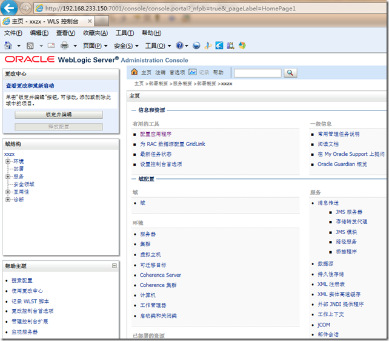Click the 最新任务状态 link
This screenshot has width=389, height=341.
(156, 154)
